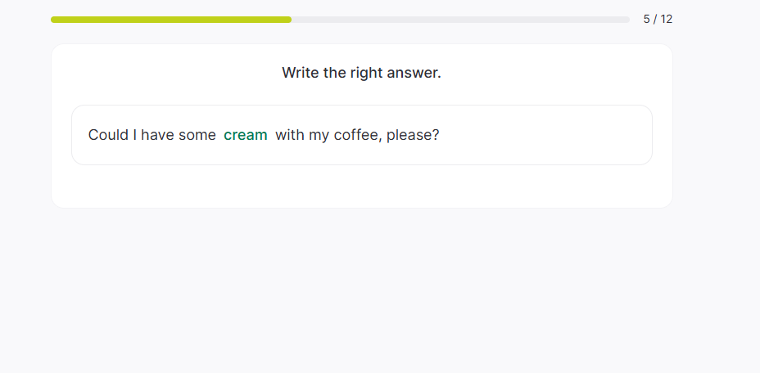The height and width of the screenshot is (373, 760).
Task: Click the "5 / 12" question counter
Action: (x=658, y=19)
